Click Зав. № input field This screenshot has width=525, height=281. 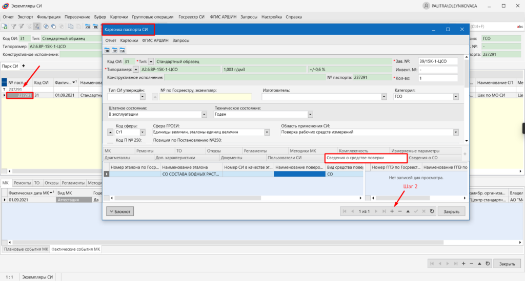tap(438, 61)
